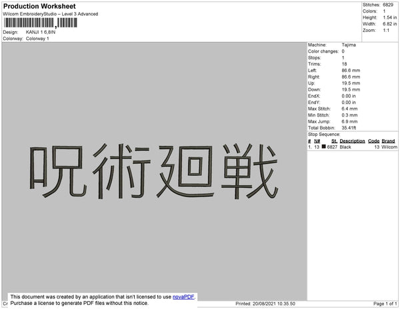Click the Machine value 'Tajima'

pyautogui.click(x=349, y=45)
